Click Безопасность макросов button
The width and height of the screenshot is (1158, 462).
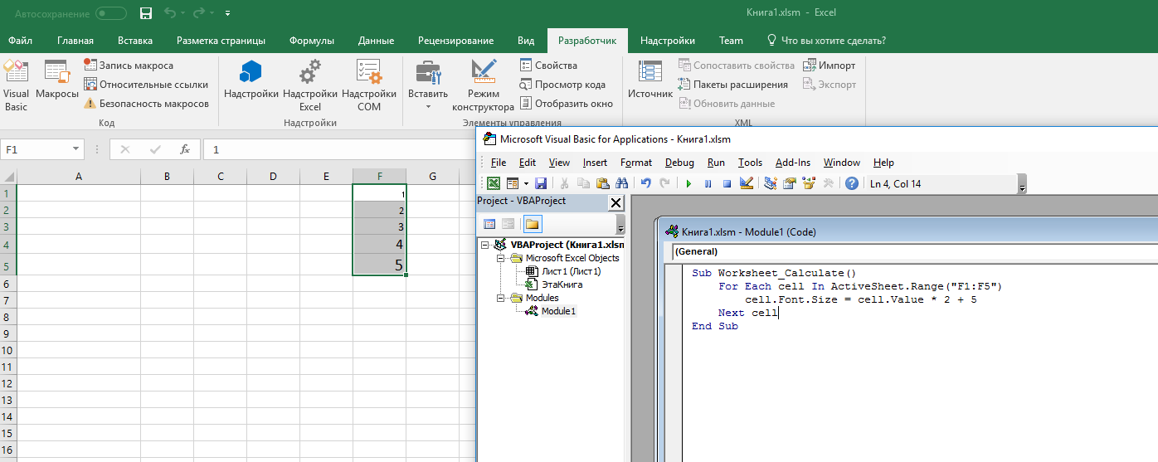click(x=146, y=104)
